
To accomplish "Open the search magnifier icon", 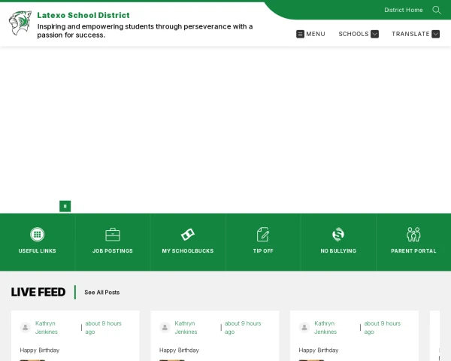I will (436, 10).
